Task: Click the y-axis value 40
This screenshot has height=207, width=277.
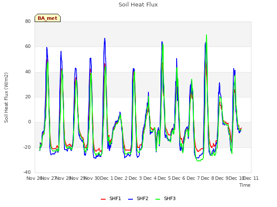Action: (28, 72)
